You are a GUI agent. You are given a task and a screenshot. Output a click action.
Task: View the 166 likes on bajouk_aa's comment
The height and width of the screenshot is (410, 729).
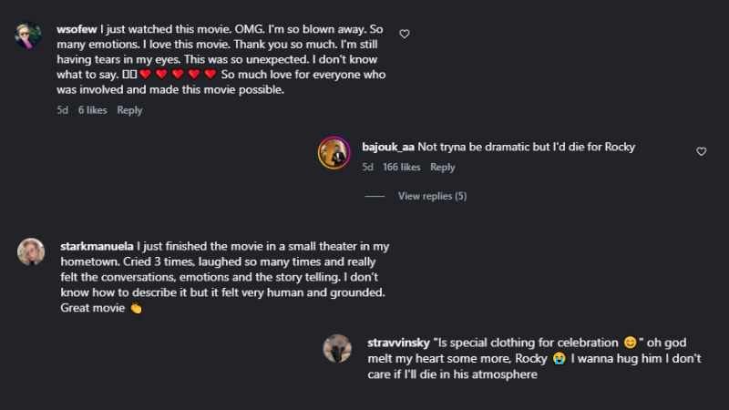click(x=402, y=167)
